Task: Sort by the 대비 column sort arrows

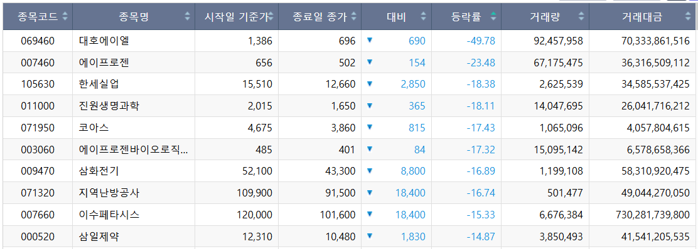Action: (x=423, y=17)
